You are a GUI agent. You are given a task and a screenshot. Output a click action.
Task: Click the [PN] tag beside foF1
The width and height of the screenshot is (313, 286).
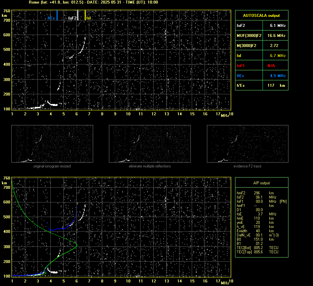pyautogui.click(x=283, y=201)
